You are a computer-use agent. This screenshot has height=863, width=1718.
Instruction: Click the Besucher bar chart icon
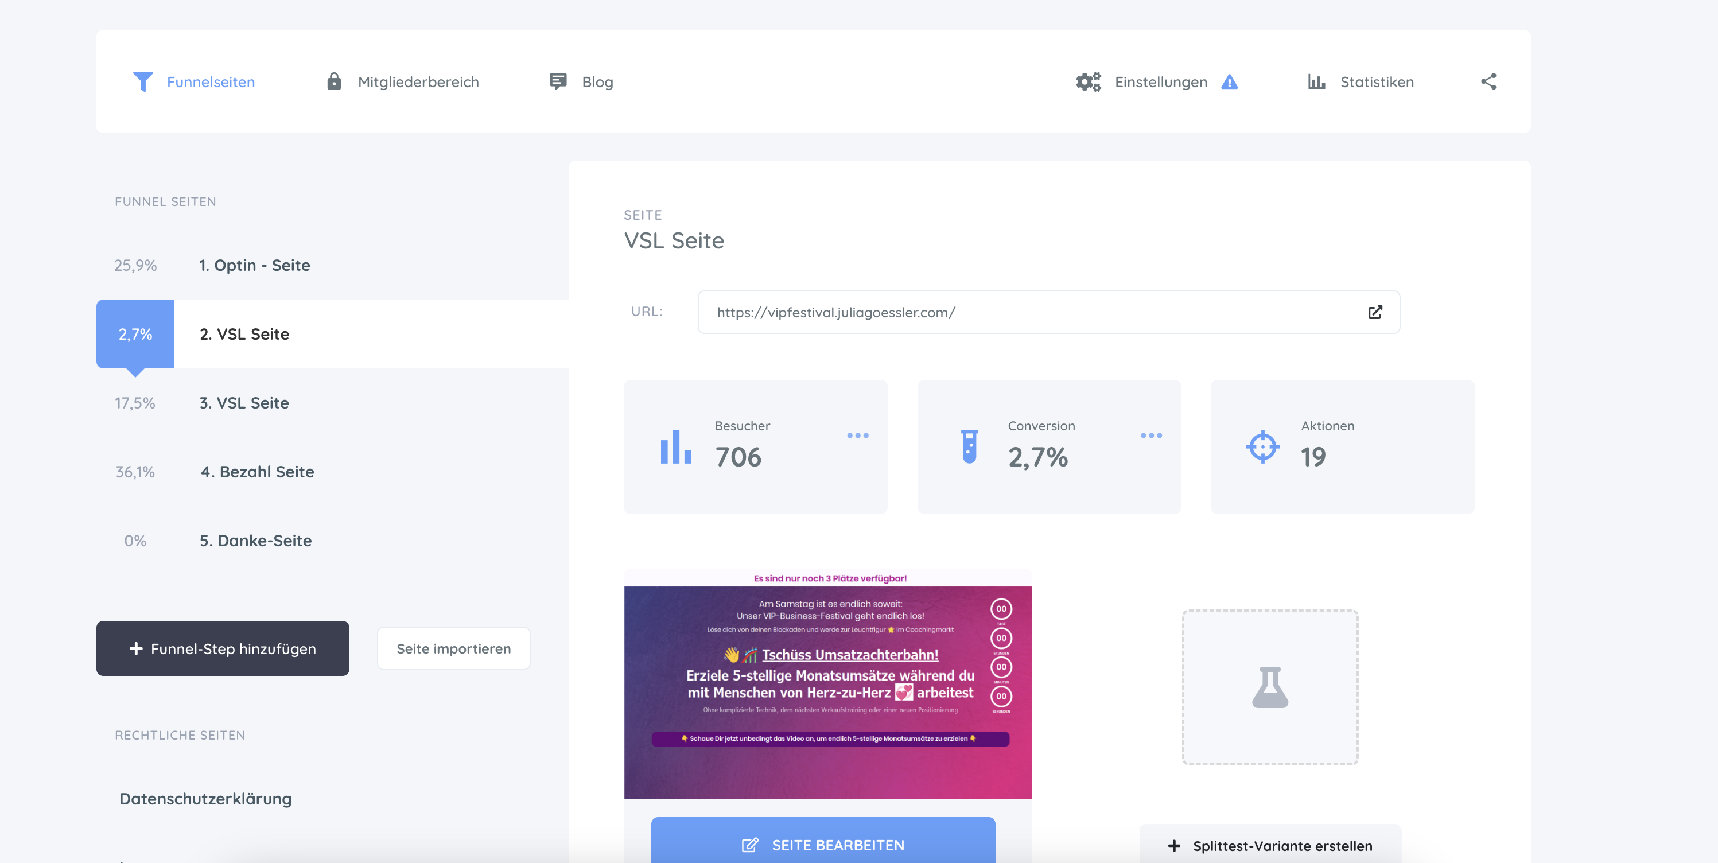pyautogui.click(x=675, y=447)
